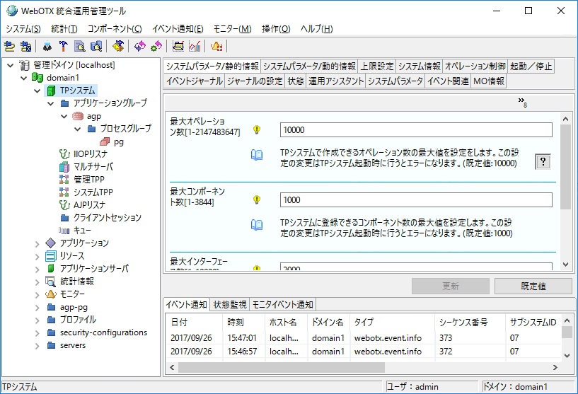Click the connect server toolbar icon

pyautogui.click(x=10, y=47)
